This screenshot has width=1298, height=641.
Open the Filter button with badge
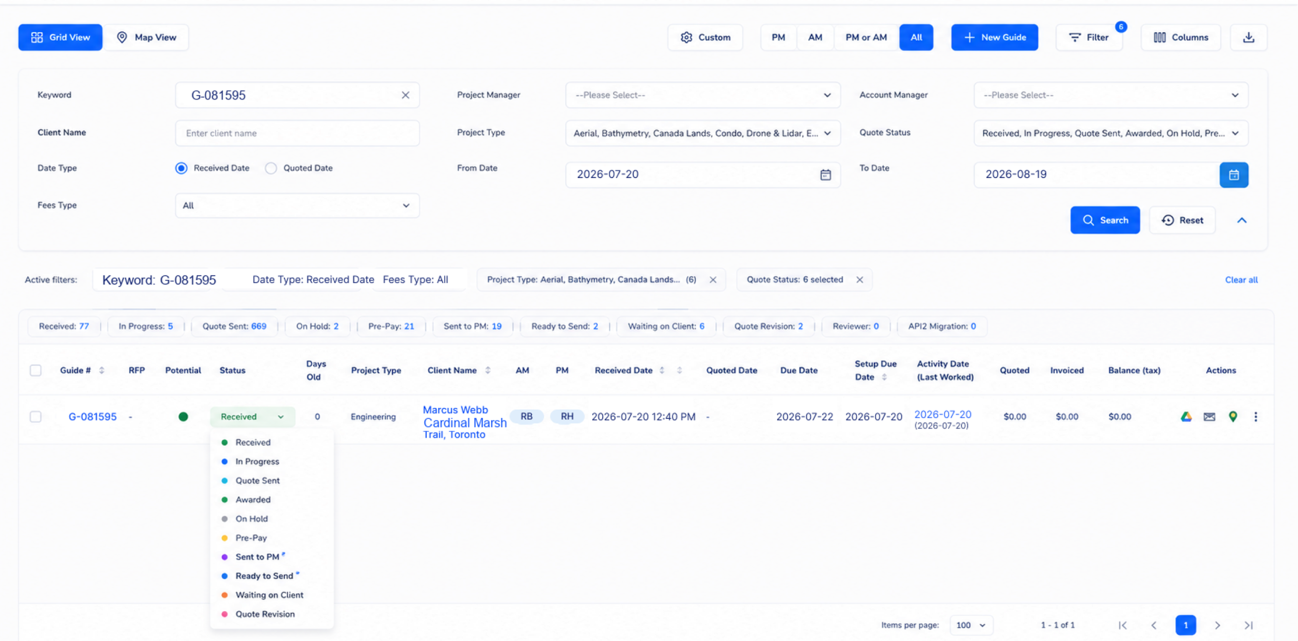click(1089, 37)
